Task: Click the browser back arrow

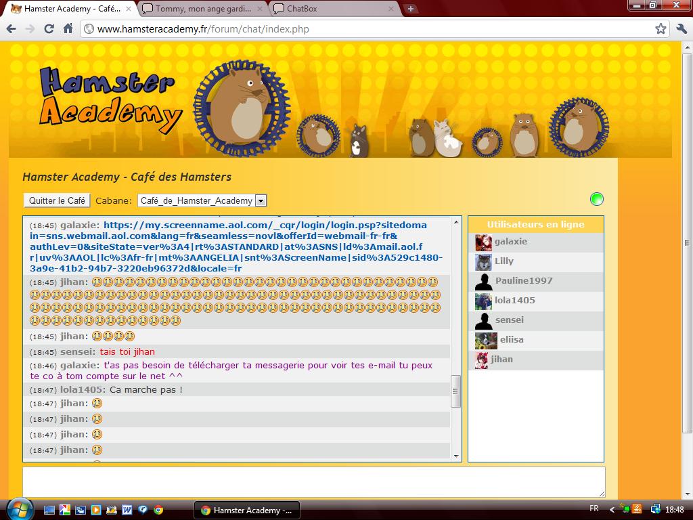Action: coord(11,28)
